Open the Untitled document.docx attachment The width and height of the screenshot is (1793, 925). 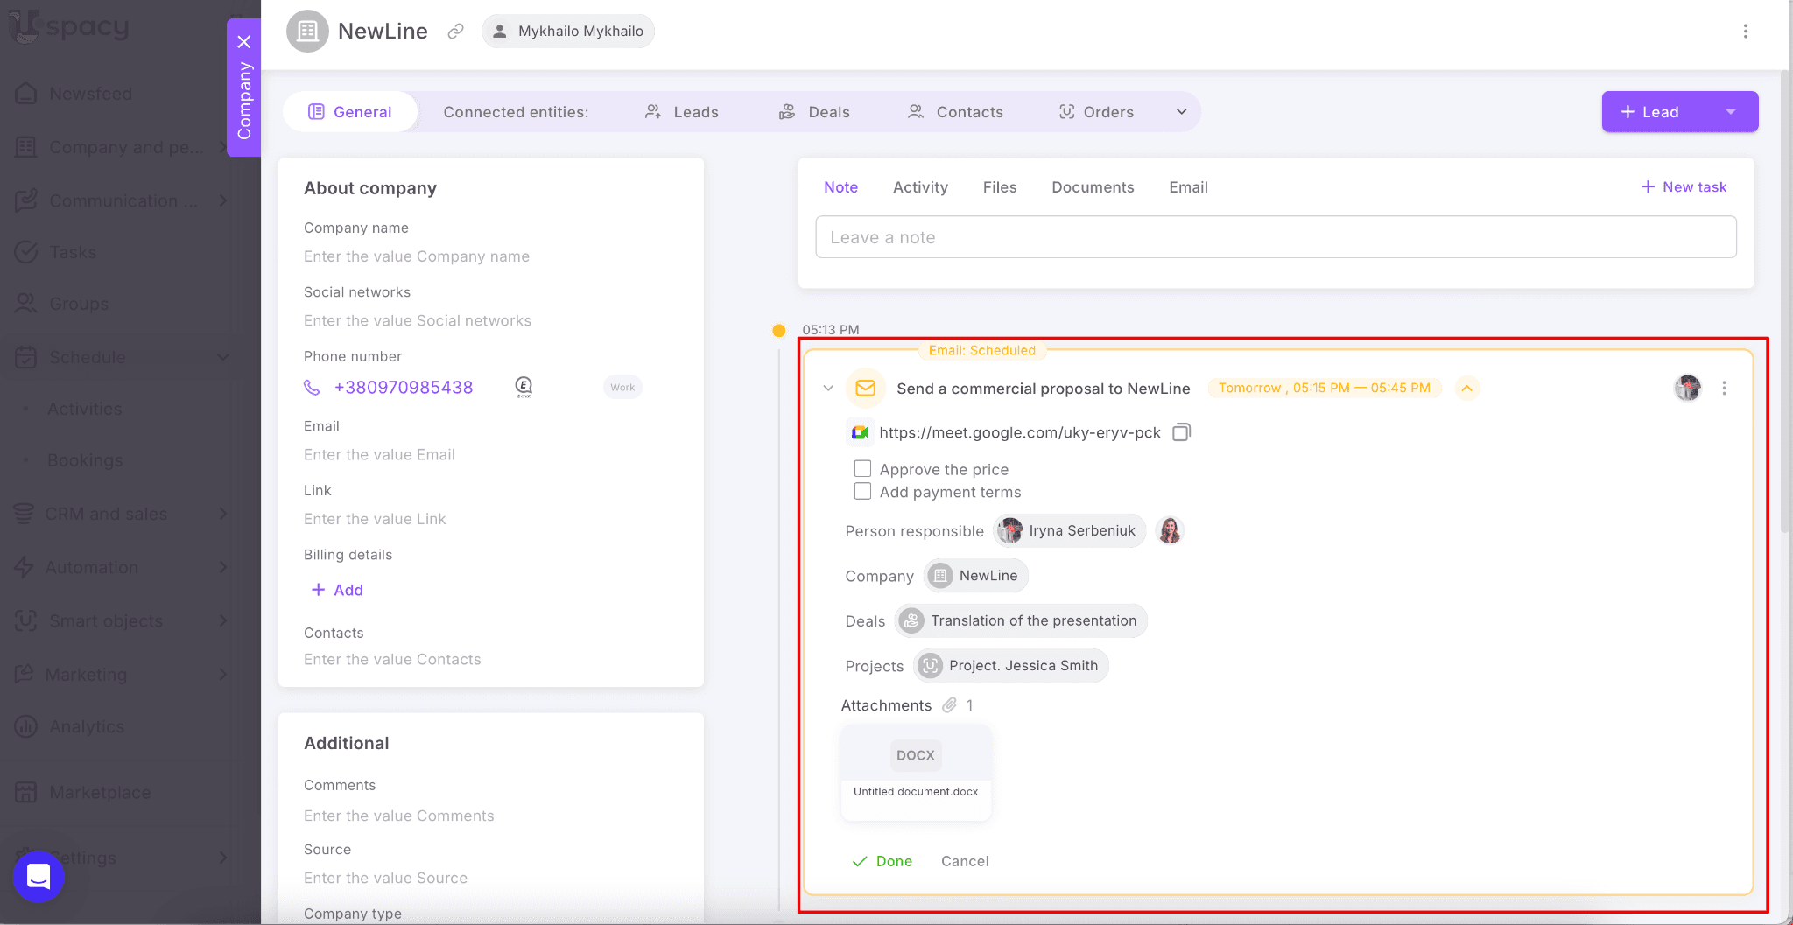click(x=916, y=772)
